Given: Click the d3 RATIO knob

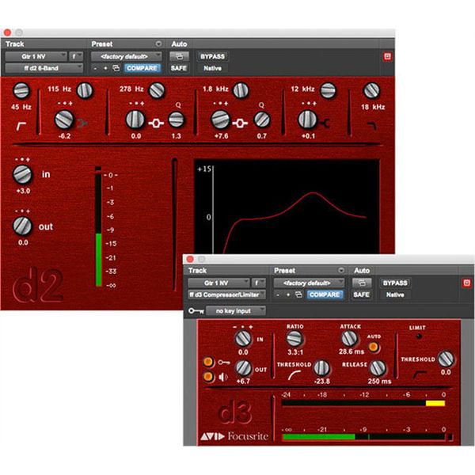Looking at the screenshot, I should 294,338.
